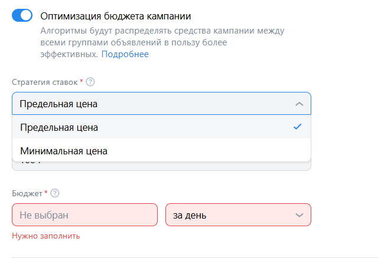Select "Предельная цена" option in the list
The width and height of the screenshot is (378, 258).
pos(59,127)
